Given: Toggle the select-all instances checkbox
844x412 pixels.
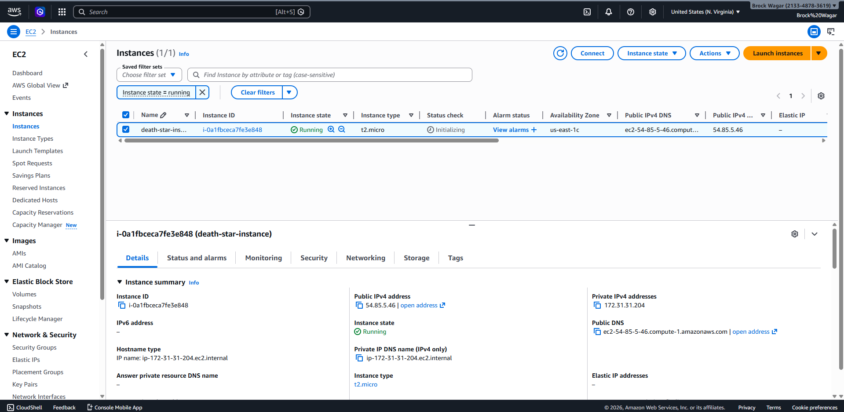Looking at the screenshot, I should (126, 114).
